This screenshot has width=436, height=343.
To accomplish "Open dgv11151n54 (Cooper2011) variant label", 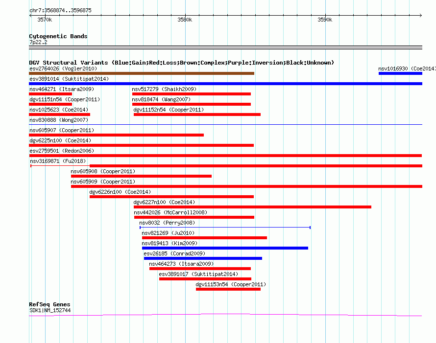I will tap(65, 99).
